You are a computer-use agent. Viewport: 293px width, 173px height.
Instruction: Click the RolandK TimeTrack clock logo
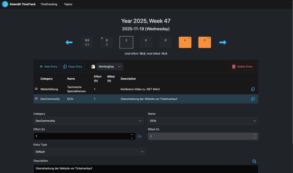pyautogui.click(x=5, y=4)
